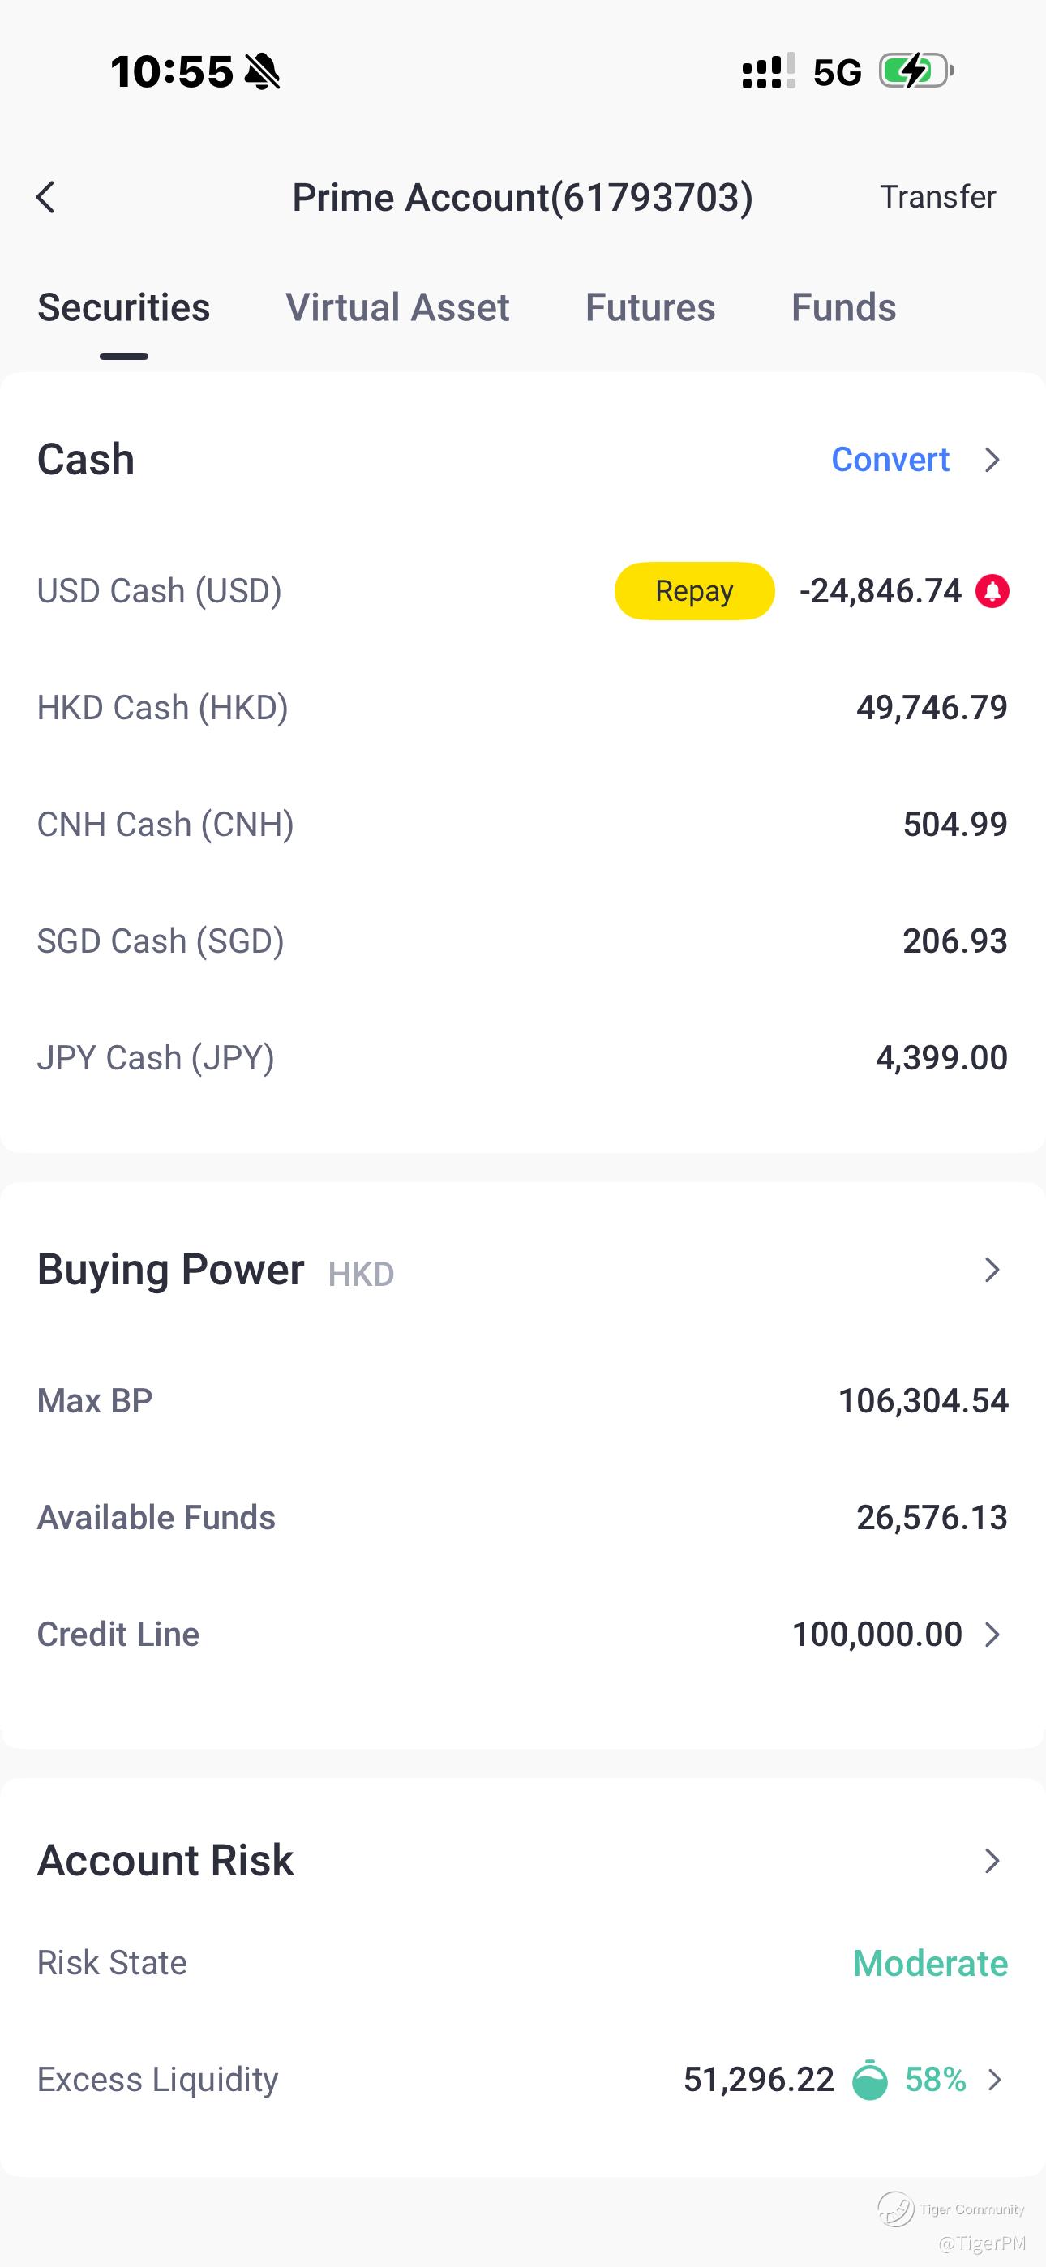
Task: Expand Excess Liquidity details chevron
Action: point(995,2080)
